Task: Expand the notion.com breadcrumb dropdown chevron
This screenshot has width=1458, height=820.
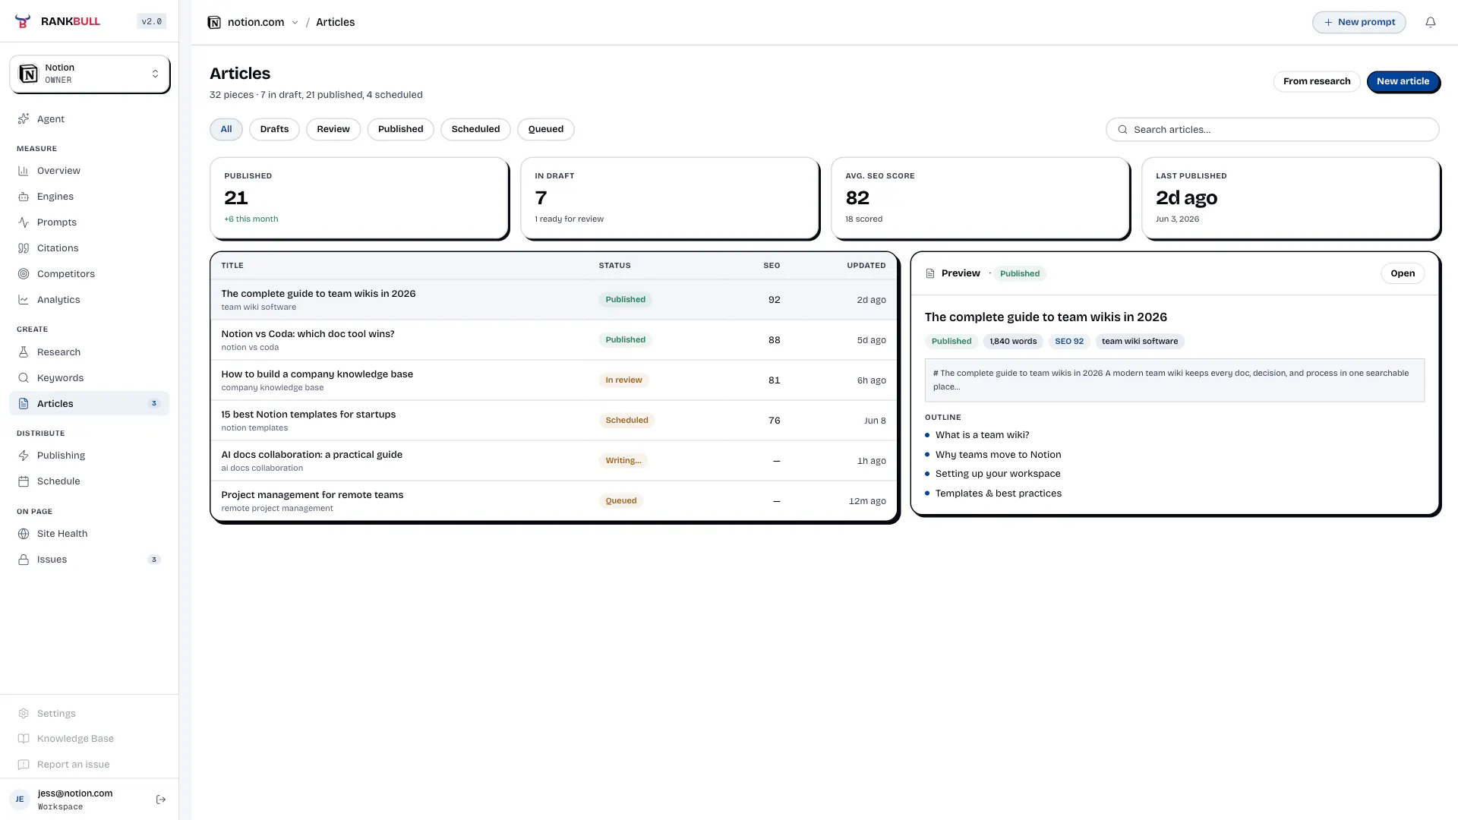Action: (295, 23)
